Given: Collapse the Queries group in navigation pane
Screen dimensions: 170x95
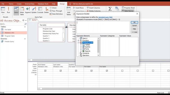Looking at the screenshot, I should (25, 39).
